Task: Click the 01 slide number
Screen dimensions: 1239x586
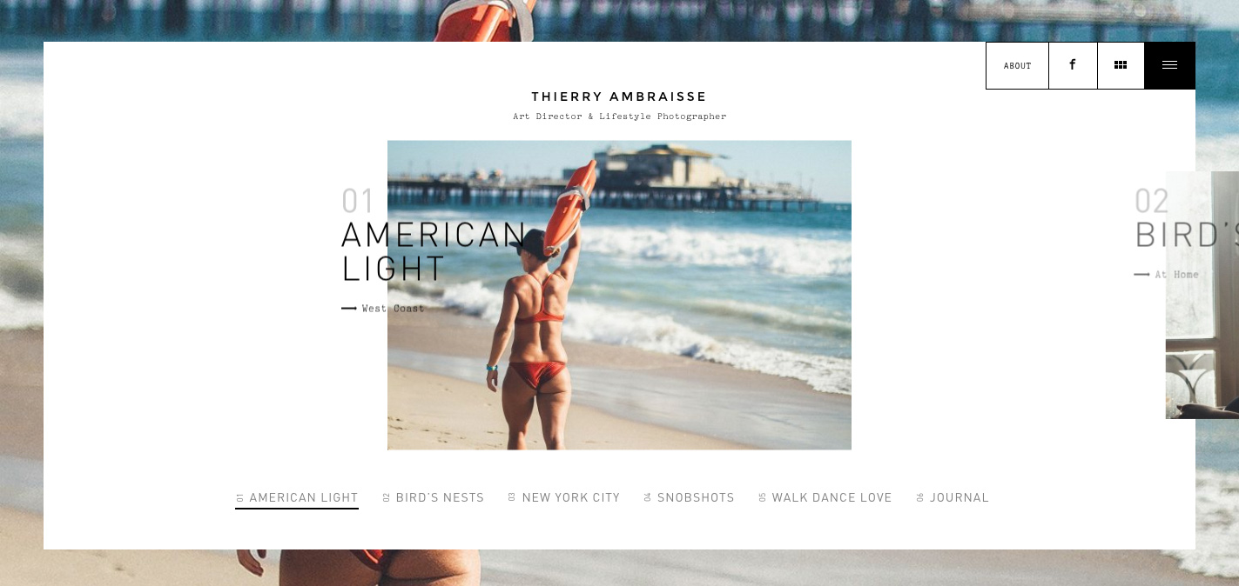Action: [358, 201]
